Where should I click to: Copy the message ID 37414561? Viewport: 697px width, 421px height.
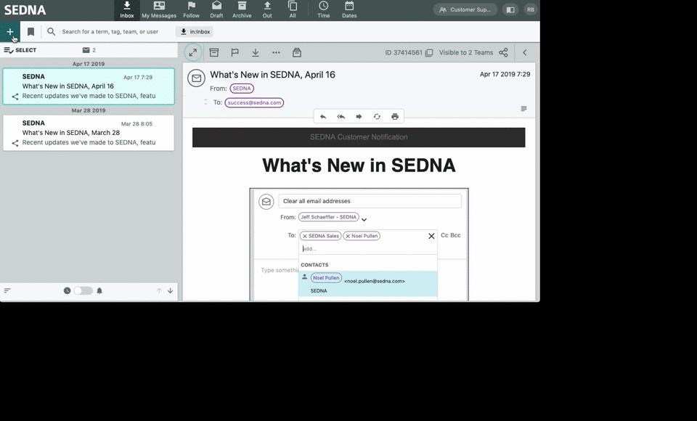(429, 53)
